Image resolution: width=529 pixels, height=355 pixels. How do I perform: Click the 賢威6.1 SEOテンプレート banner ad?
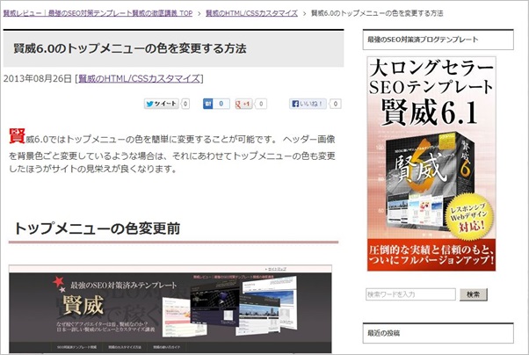point(431,163)
